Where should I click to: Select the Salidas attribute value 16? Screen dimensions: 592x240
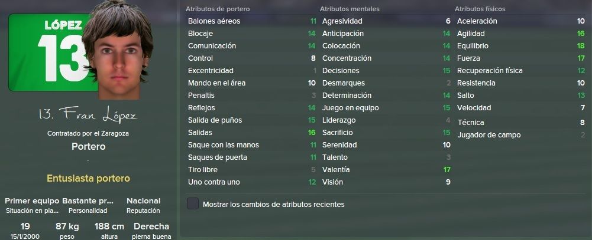pyautogui.click(x=312, y=133)
